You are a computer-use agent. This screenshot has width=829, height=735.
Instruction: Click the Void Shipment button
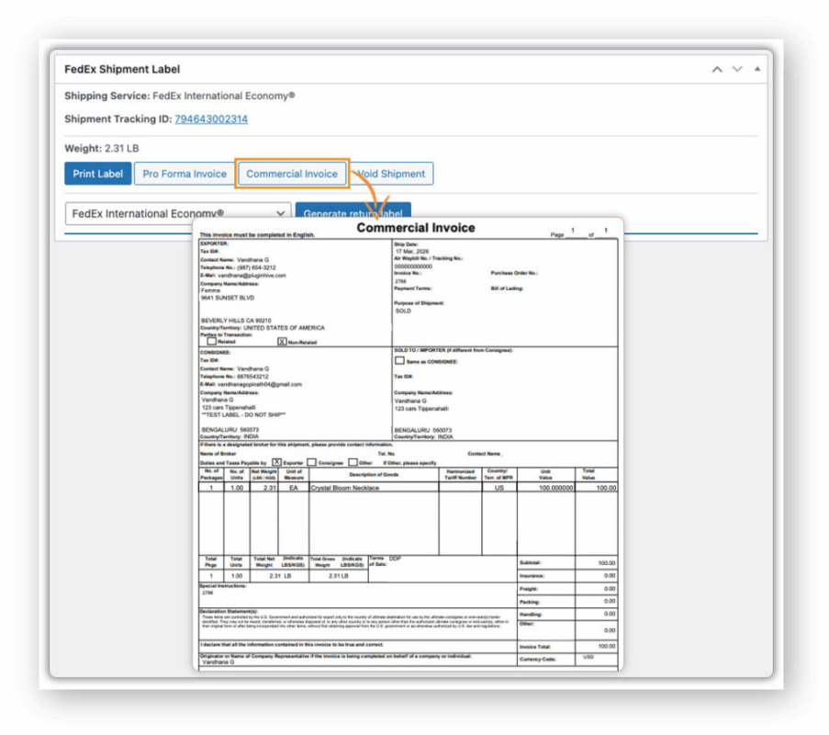(392, 174)
